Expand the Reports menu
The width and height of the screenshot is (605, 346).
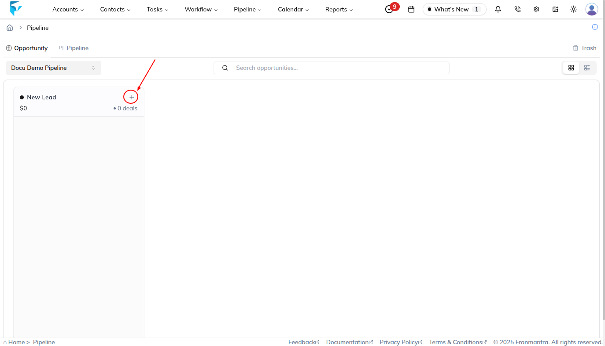point(339,9)
